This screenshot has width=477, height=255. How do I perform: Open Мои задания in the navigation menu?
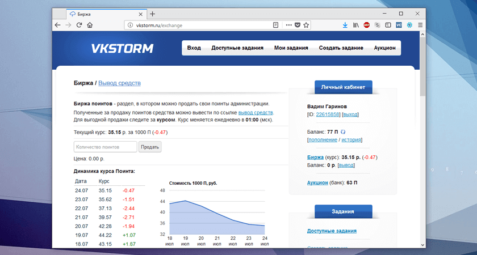[x=291, y=48]
